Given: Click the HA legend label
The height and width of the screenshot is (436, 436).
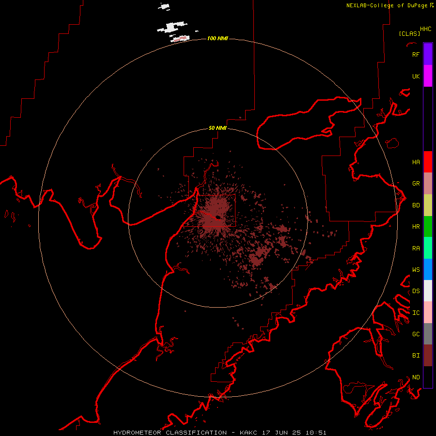Looking at the screenshot, I should coord(416,162).
